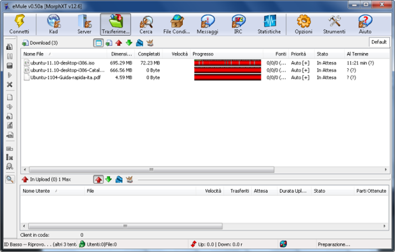Sort uploads by Attesa column
Viewport: 395px width, 252px height.
pyautogui.click(x=264, y=191)
